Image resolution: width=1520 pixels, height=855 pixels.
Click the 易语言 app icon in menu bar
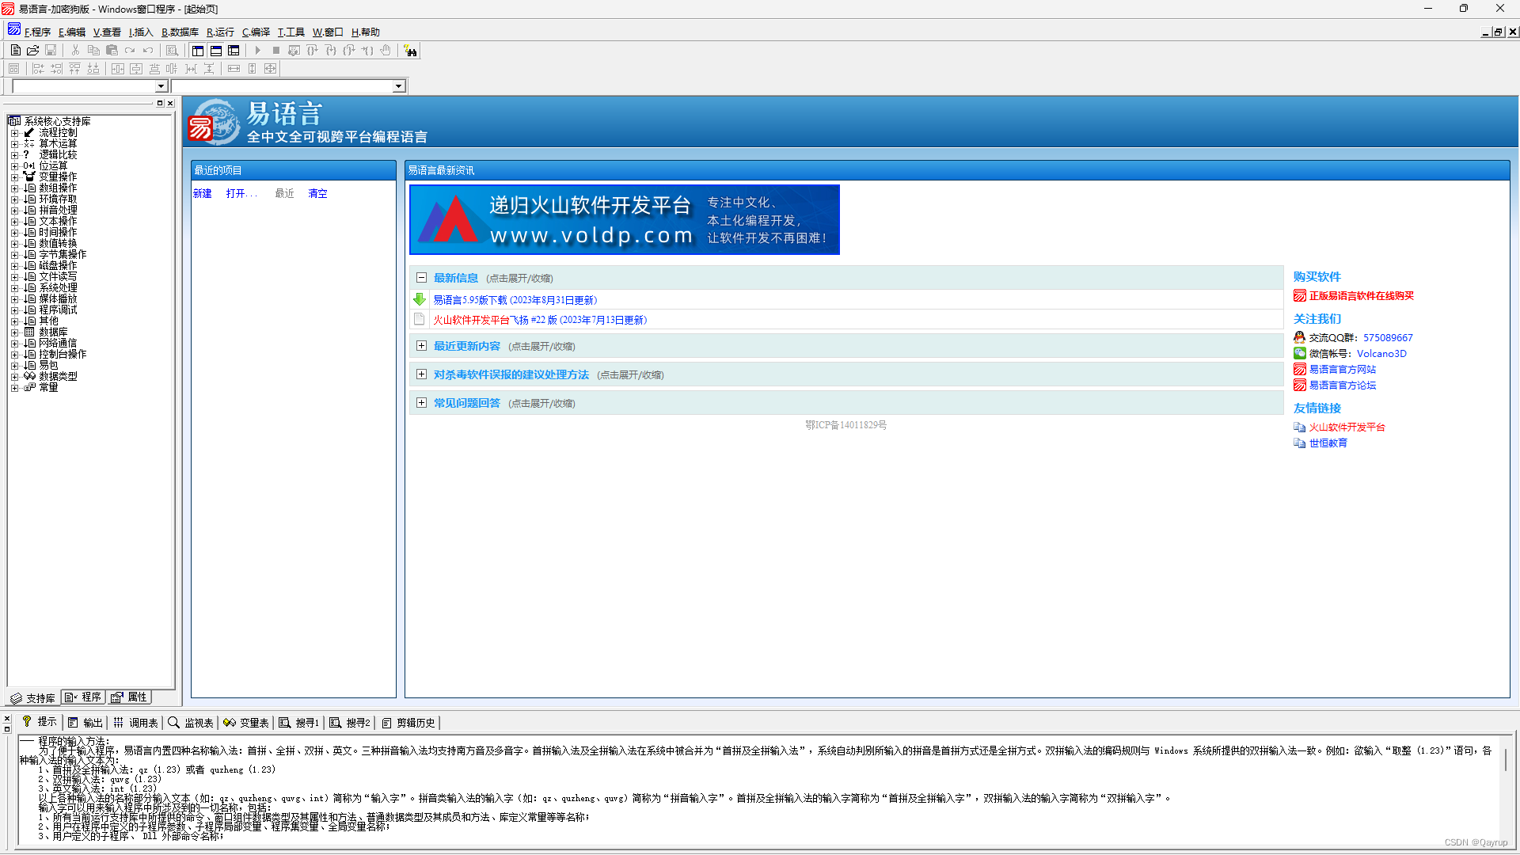coord(13,30)
